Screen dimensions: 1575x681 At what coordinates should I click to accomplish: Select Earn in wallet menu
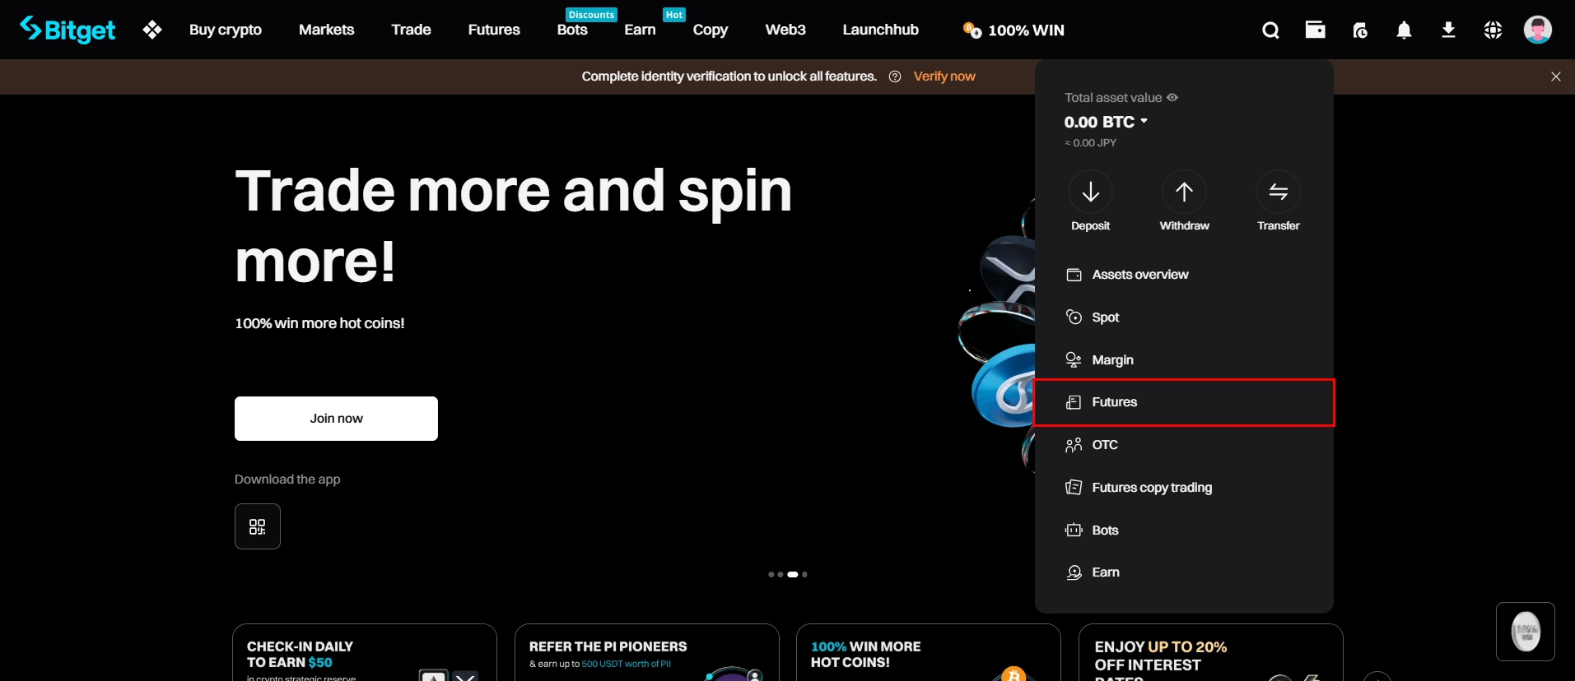point(1184,572)
